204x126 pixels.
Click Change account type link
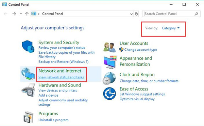[141, 50]
